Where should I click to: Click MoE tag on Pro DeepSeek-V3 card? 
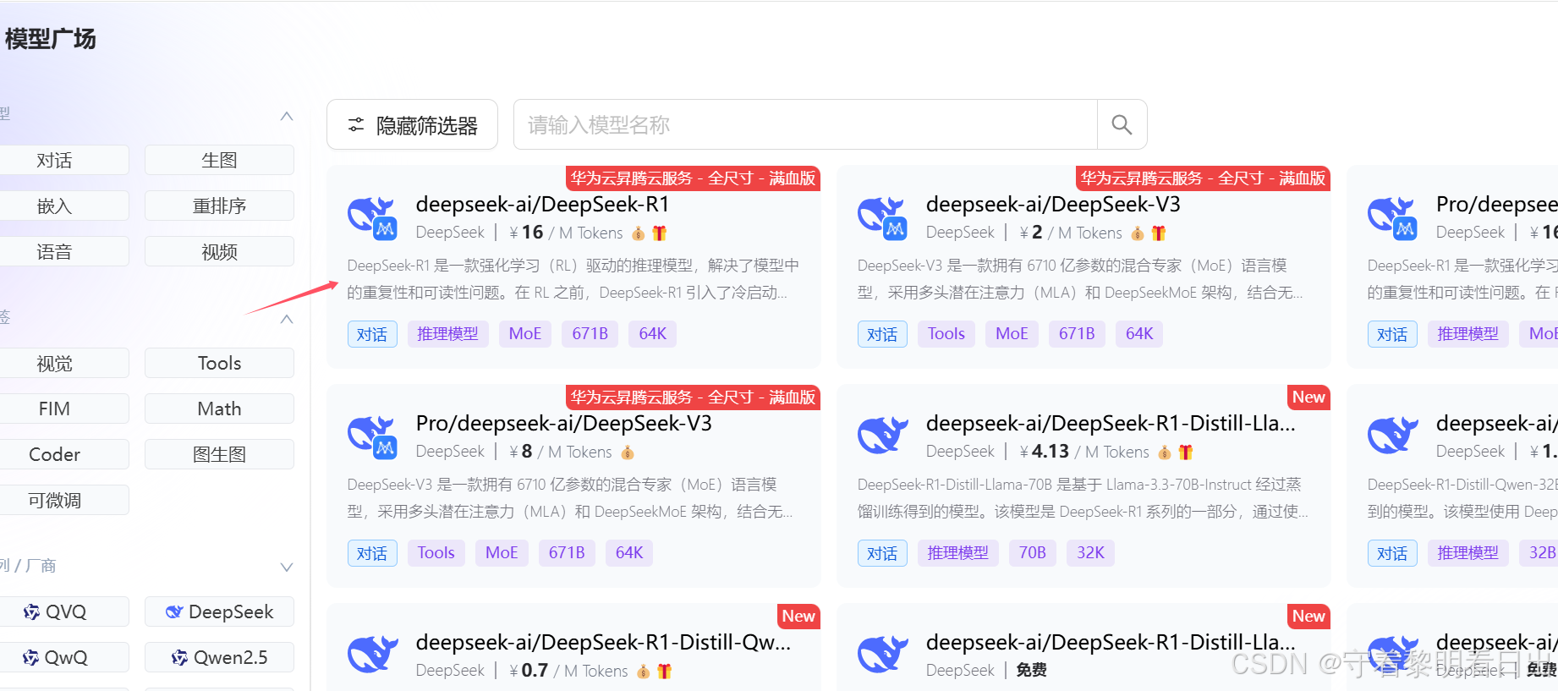pos(502,553)
